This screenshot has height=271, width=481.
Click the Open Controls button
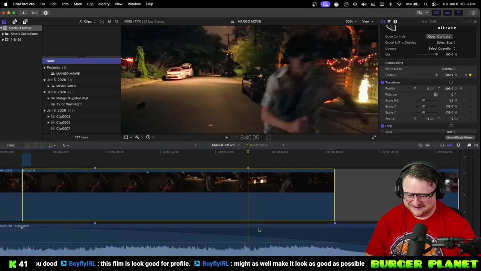[439, 37]
